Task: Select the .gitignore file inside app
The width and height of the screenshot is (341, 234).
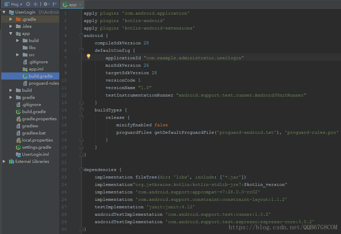Action: (38, 62)
